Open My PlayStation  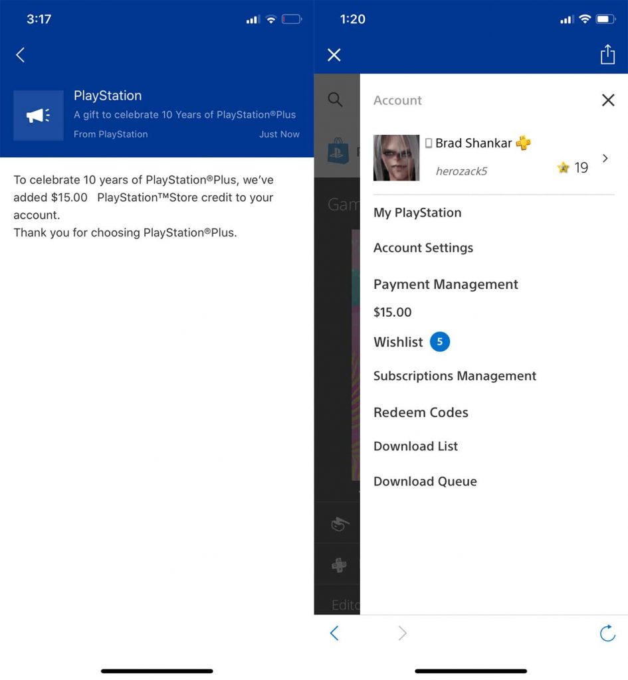pos(417,212)
